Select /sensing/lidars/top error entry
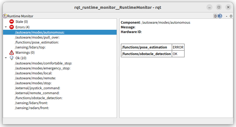Viewport: 236px width, 127px height. pos(30,47)
